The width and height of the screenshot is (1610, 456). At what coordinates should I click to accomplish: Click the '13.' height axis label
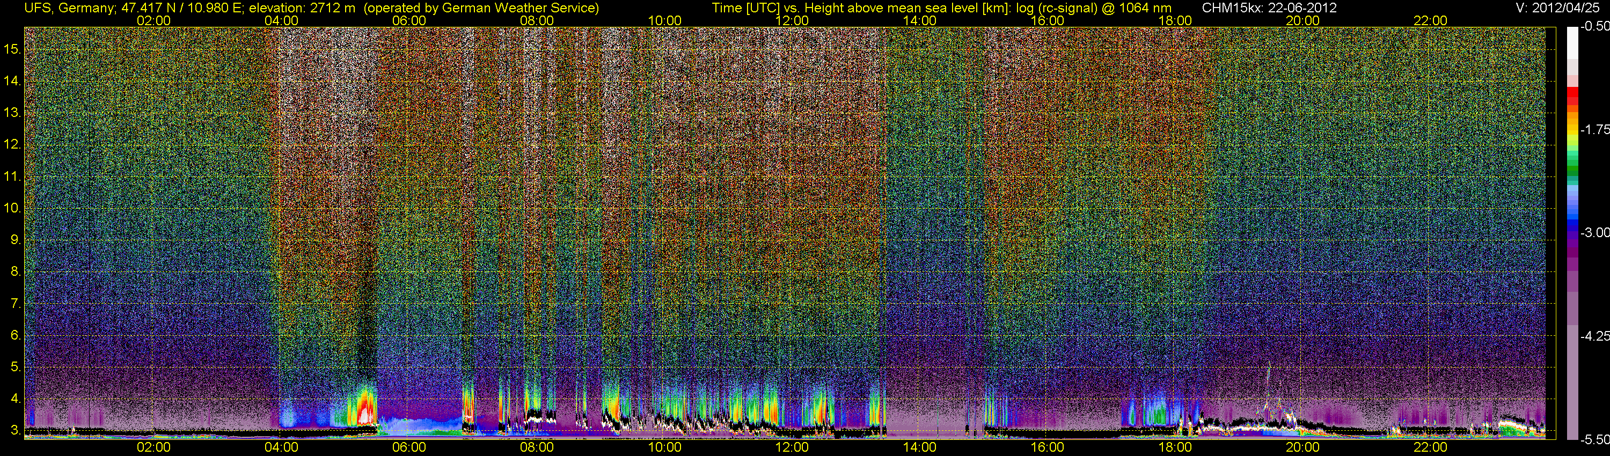[12, 113]
